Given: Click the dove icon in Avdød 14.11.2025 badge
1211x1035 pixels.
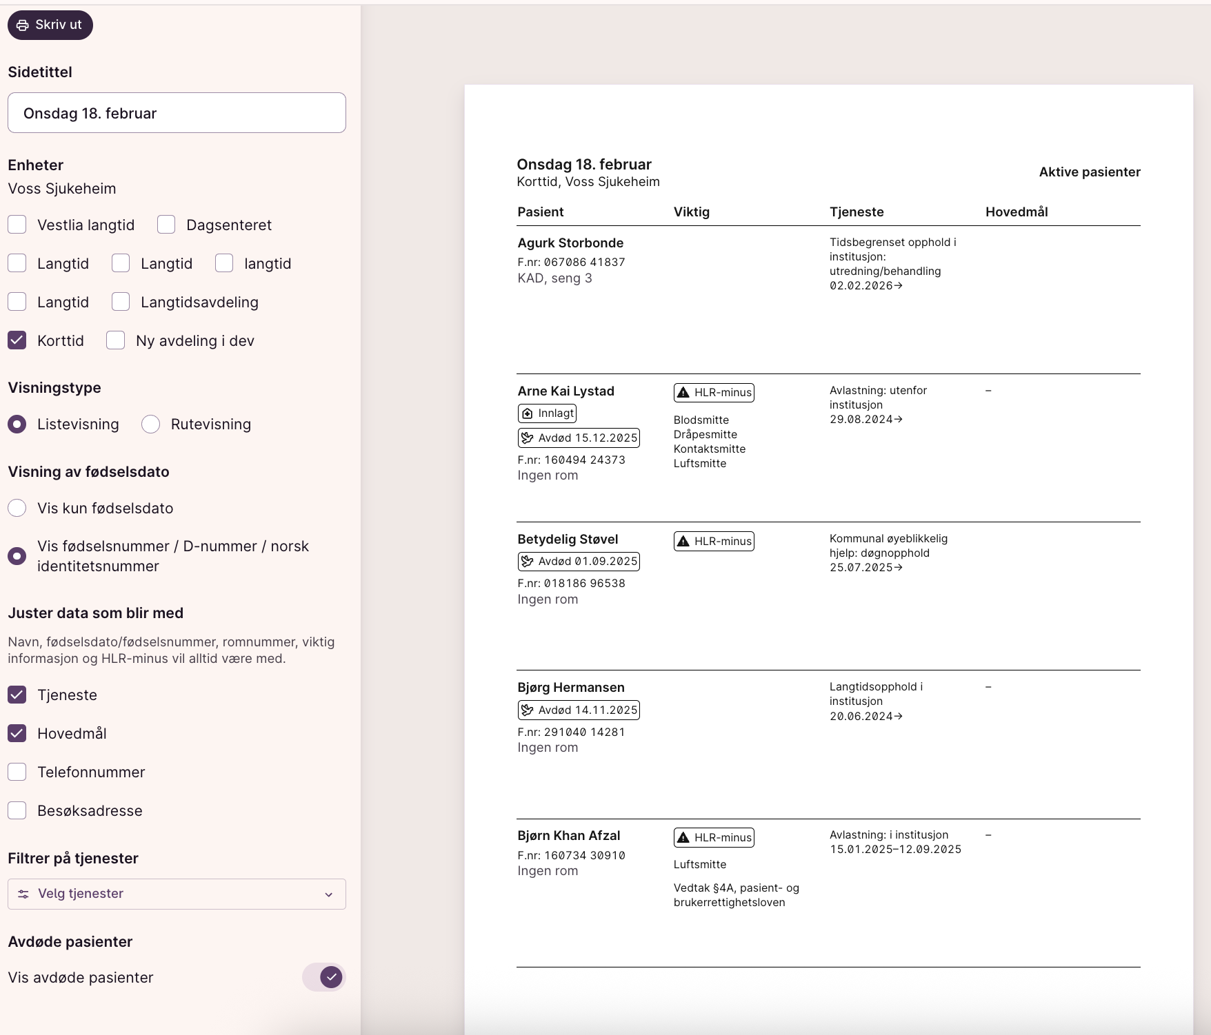Looking at the screenshot, I should pos(528,710).
